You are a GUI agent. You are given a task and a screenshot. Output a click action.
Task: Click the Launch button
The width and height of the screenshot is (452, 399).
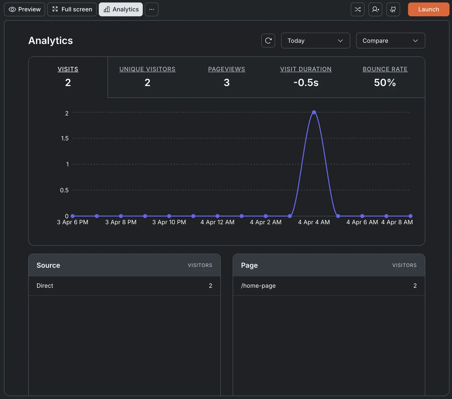click(x=428, y=9)
